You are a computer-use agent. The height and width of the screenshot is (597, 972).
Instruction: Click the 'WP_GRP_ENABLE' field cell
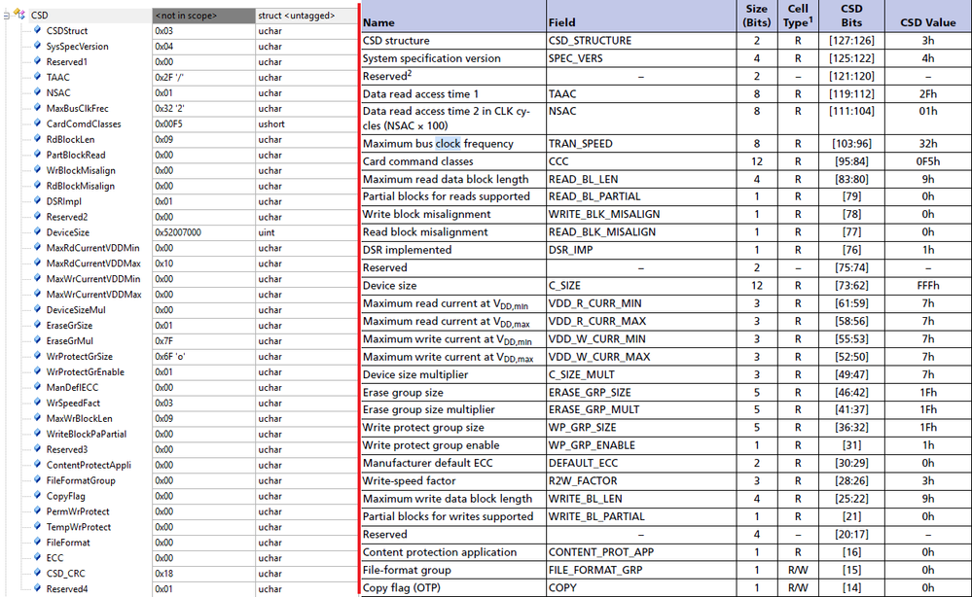(x=641, y=445)
